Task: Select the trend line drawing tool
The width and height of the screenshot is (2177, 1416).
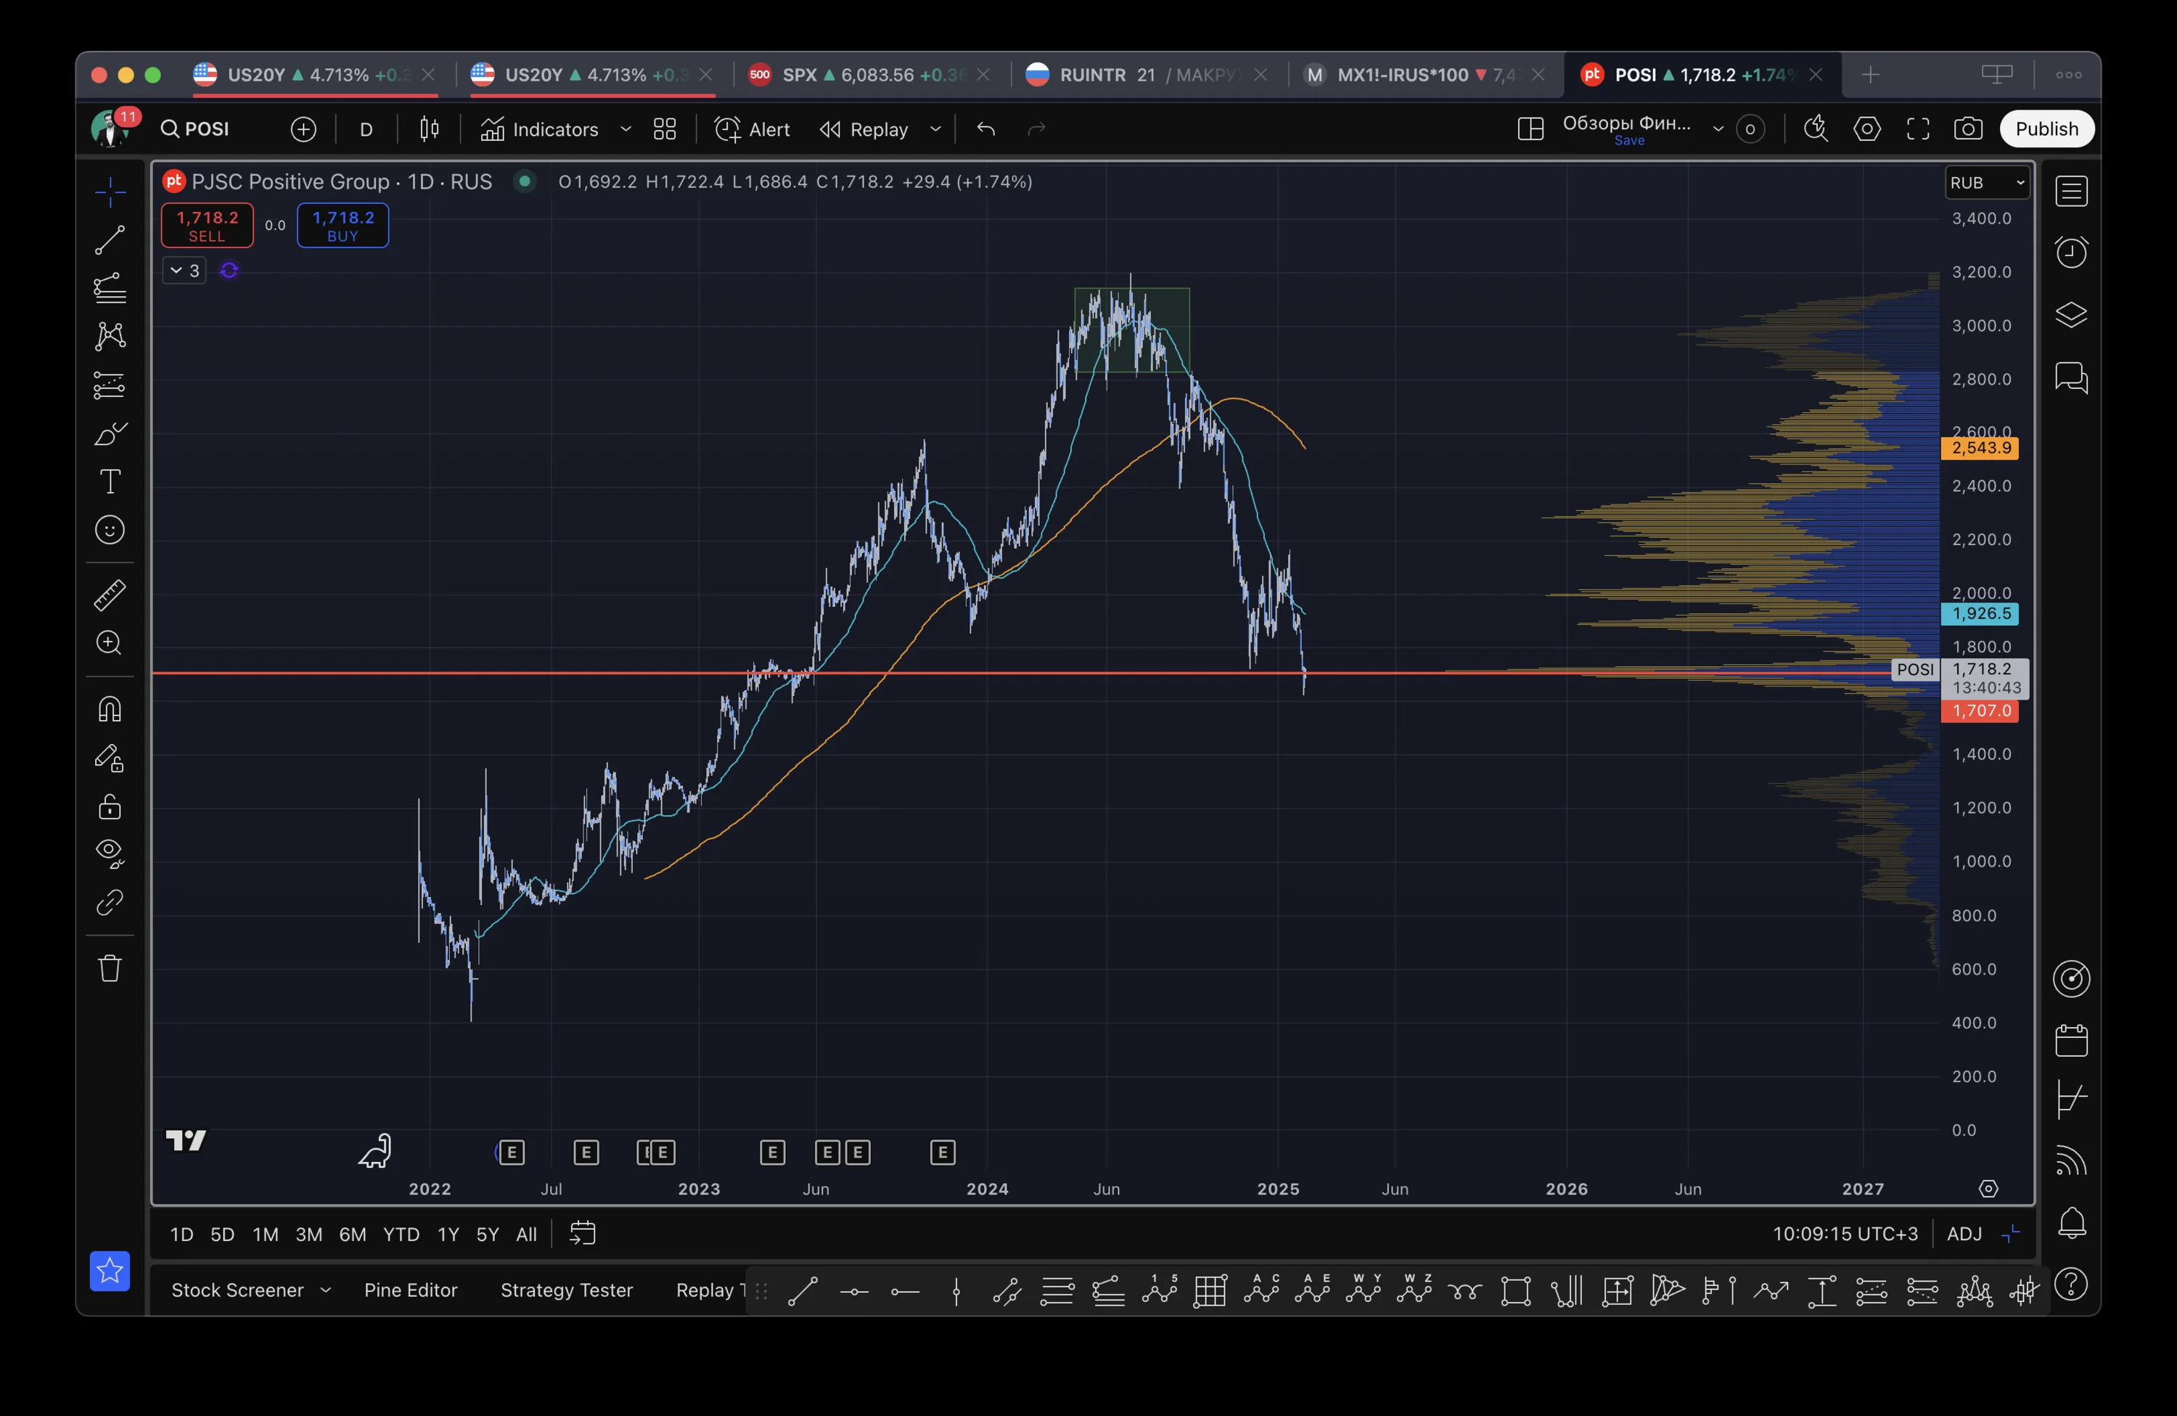Action: (110, 240)
